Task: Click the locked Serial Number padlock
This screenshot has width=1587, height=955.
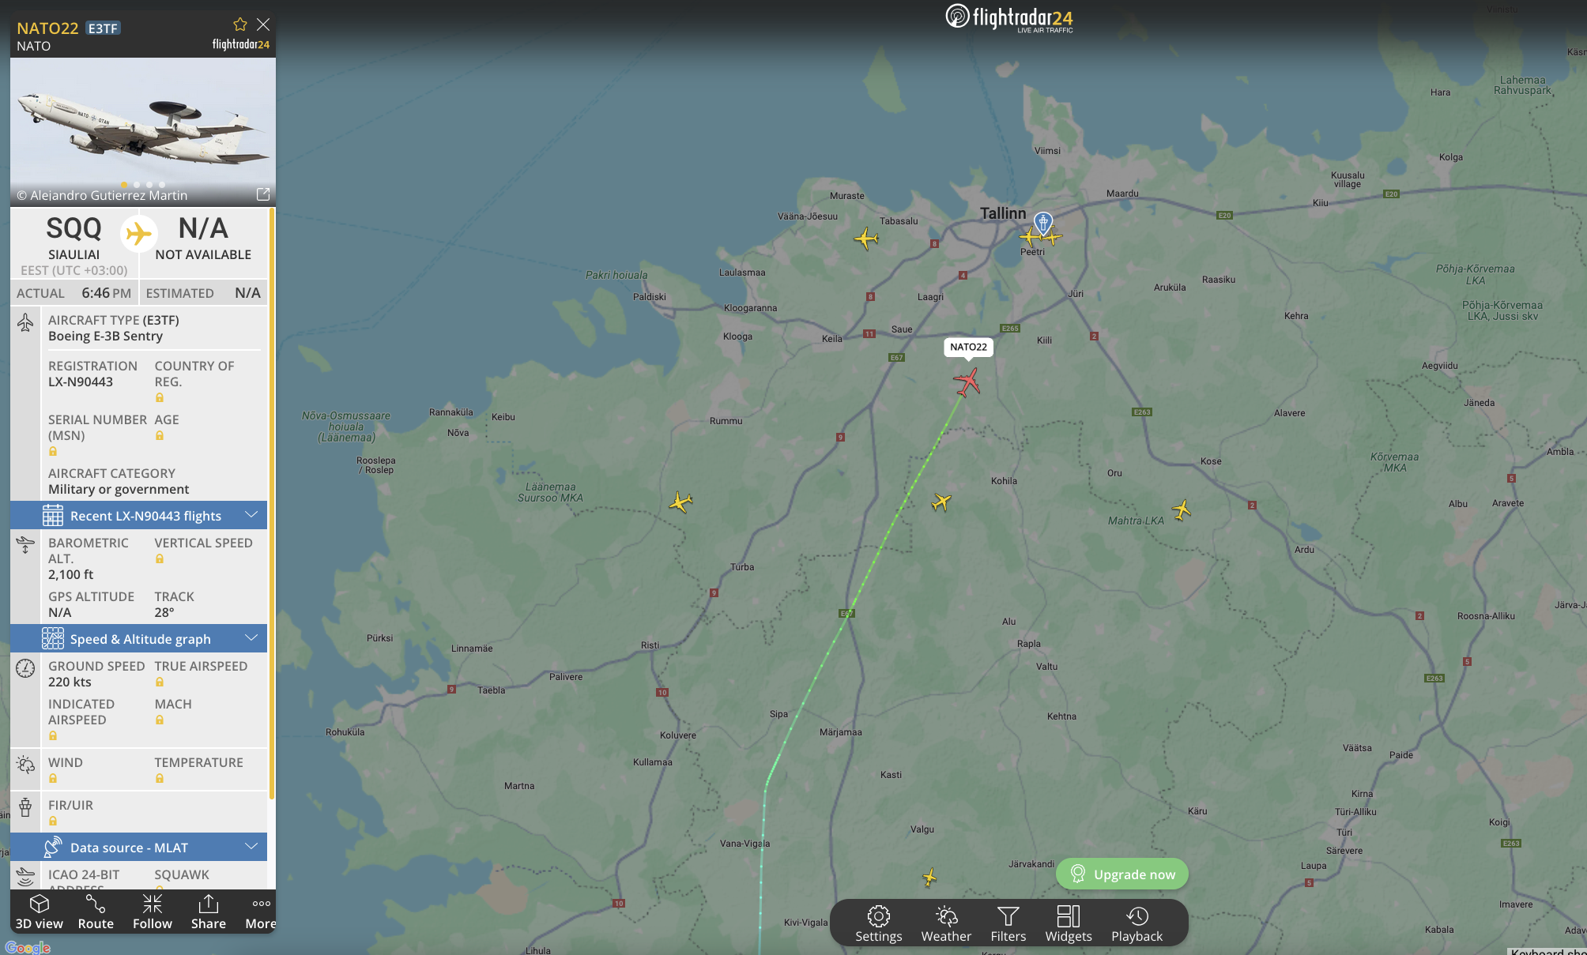Action: coord(53,452)
